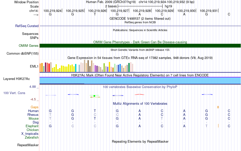The width and height of the screenshot is (241, 151).
Task: Click the orange gap count 8
Action: (218, 107)
